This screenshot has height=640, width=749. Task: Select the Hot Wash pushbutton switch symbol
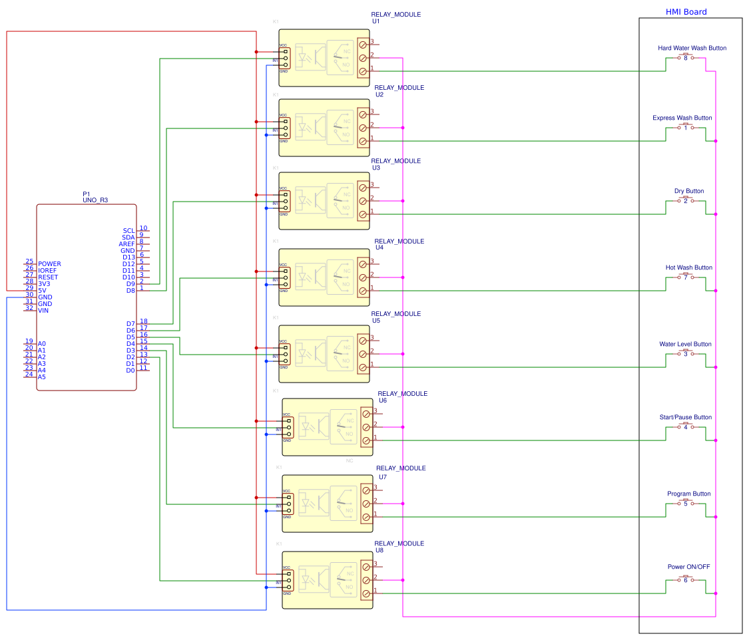coord(686,276)
